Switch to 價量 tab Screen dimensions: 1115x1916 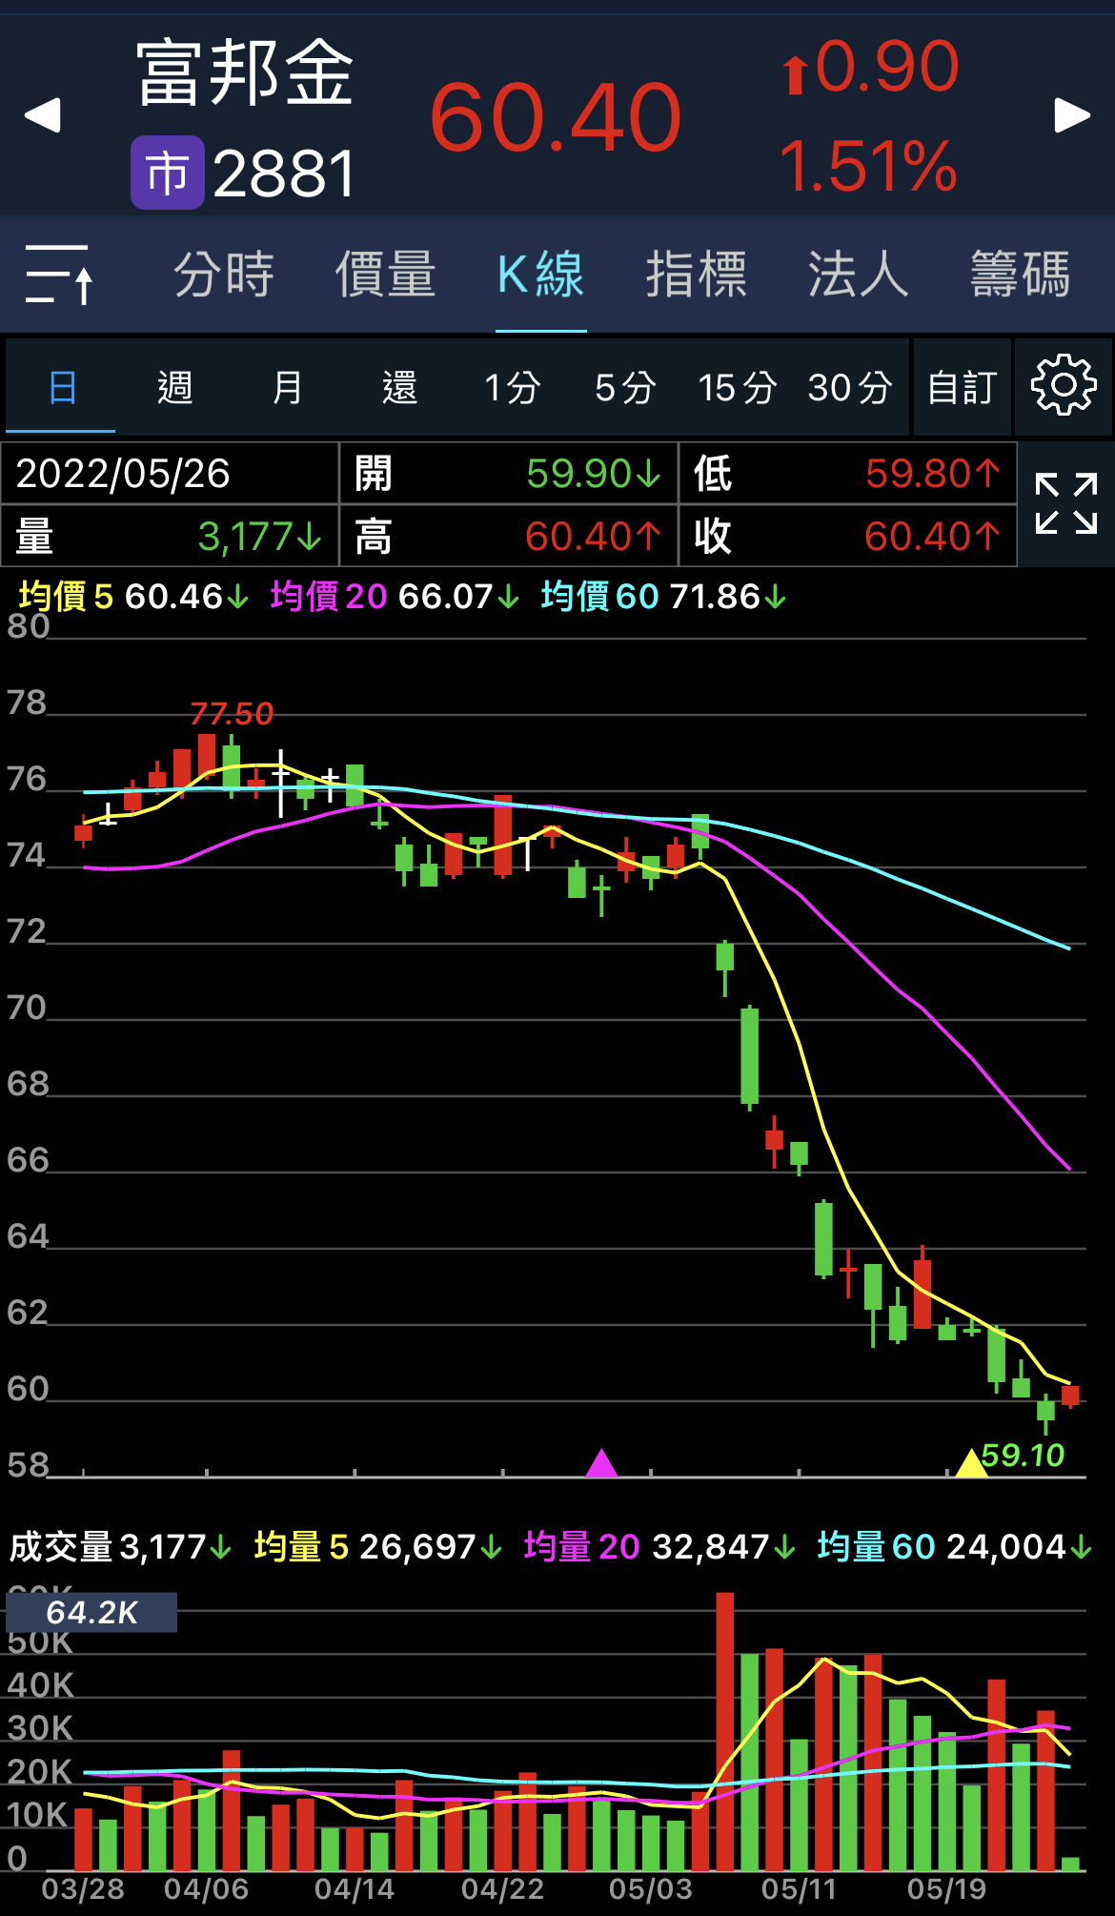tap(385, 275)
